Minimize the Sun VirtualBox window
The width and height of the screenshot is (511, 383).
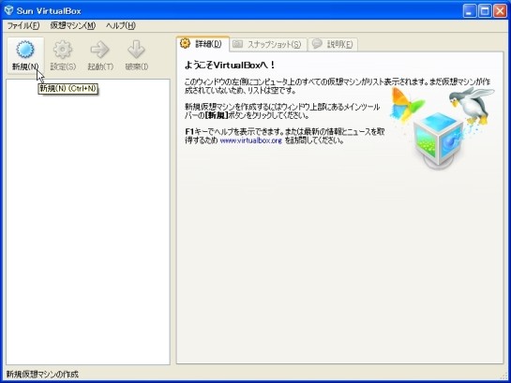click(470, 11)
